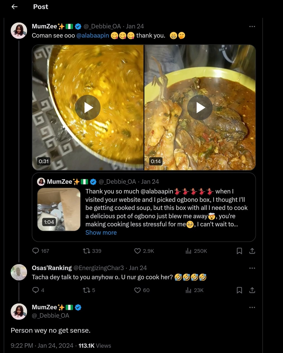Repost Osas'Ranking's reply
Viewport: 283px width, 353px height.
(87, 290)
